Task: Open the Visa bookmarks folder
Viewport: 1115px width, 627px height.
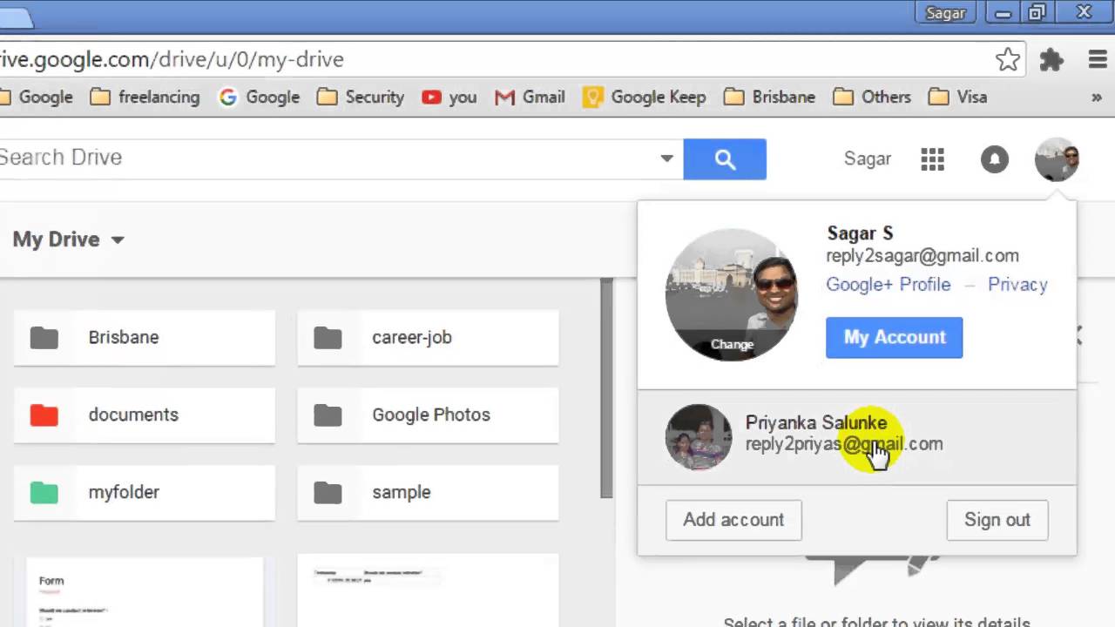Action: [957, 97]
